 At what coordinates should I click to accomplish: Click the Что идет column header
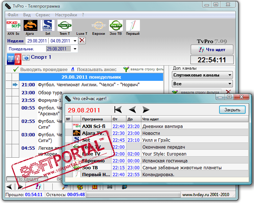click(194, 119)
